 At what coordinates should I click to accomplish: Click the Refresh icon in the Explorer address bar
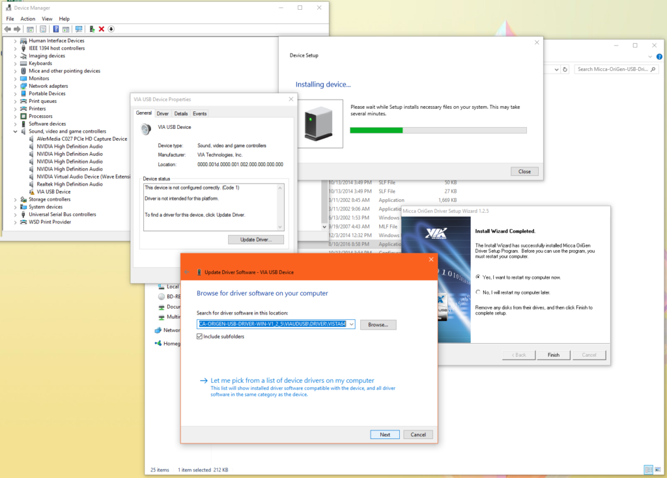click(565, 69)
